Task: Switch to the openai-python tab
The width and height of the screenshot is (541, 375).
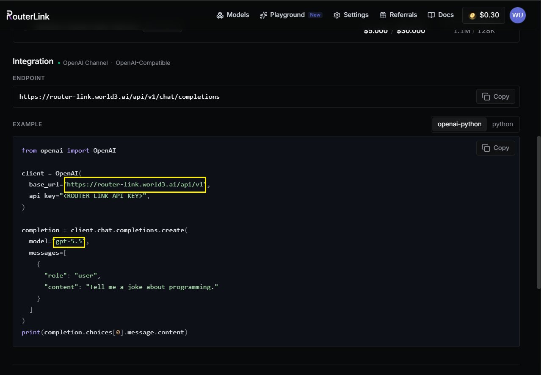Action: tap(459, 124)
